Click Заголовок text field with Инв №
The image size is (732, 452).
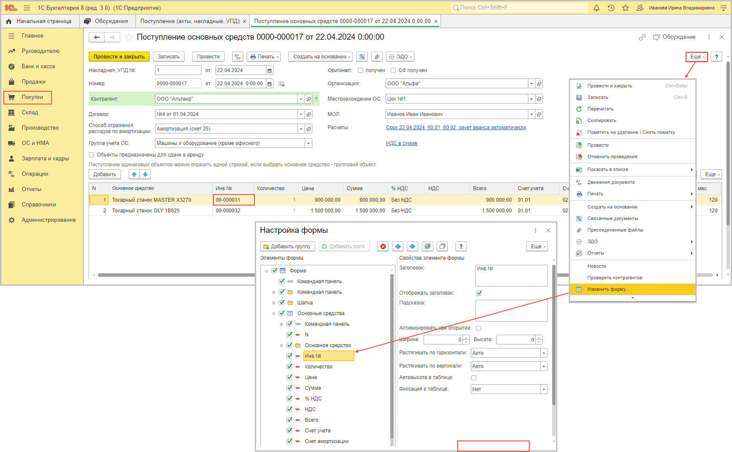(x=511, y=276)
